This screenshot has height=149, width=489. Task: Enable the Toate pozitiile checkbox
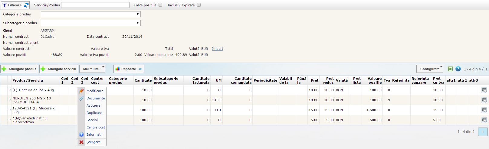click(160, 5)
